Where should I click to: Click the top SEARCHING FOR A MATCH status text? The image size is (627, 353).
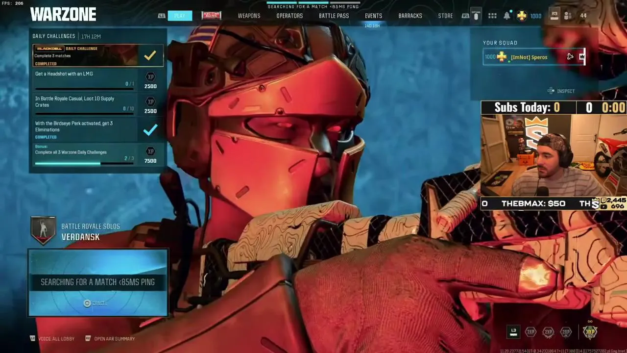coord(313,6)
